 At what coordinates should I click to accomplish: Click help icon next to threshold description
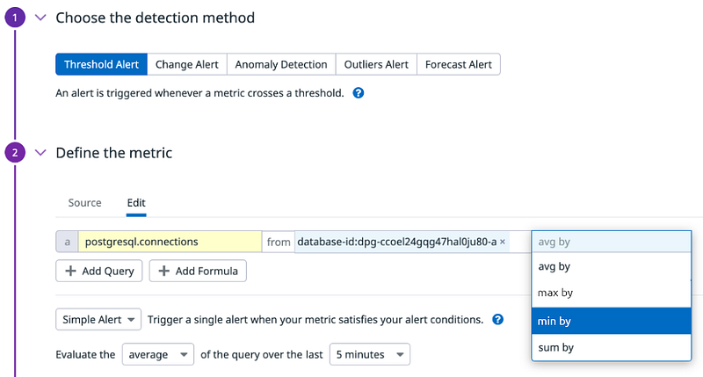(359, 92)
